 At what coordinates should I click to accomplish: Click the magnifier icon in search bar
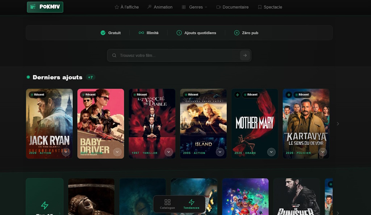(114, 55)
